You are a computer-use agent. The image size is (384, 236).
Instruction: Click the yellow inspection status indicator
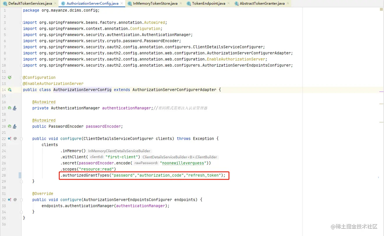(381, 10)
